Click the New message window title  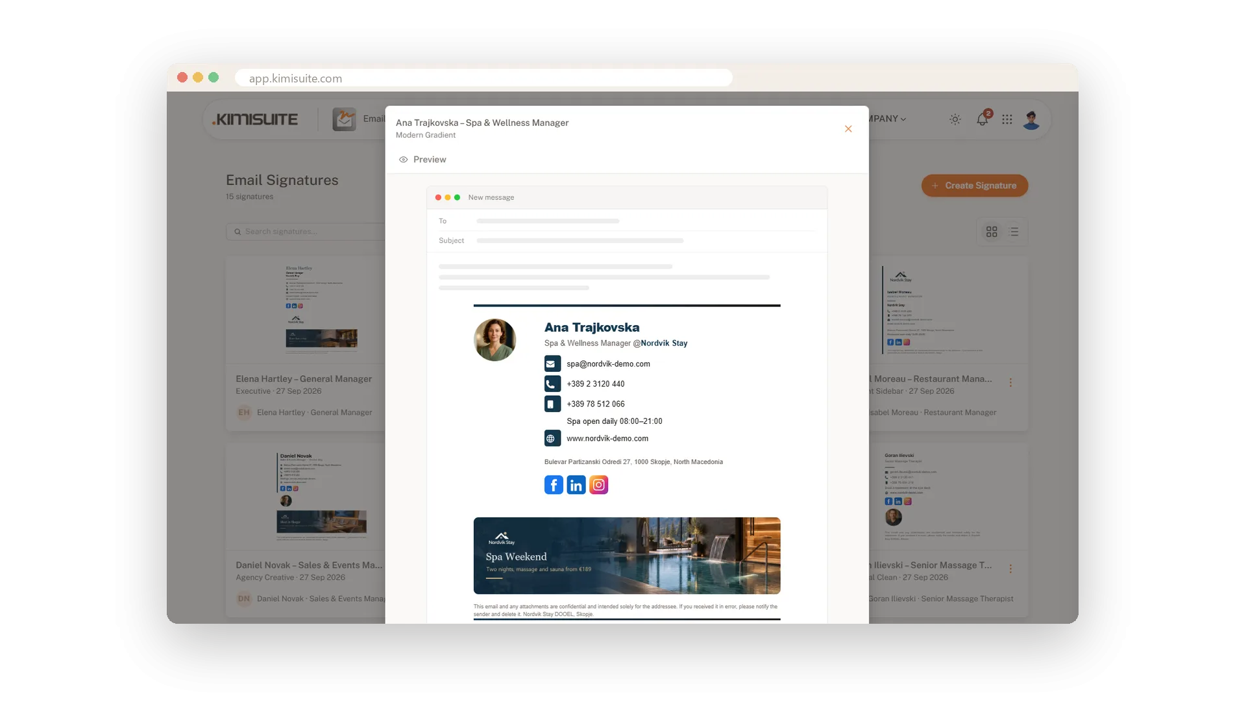click(x=491, y=197)
